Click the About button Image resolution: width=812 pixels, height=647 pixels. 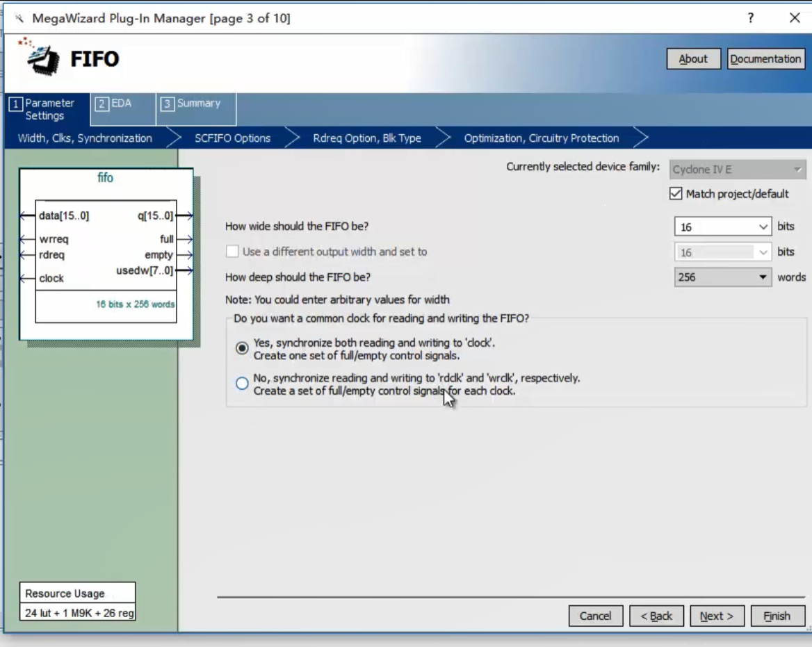point(693,59)
